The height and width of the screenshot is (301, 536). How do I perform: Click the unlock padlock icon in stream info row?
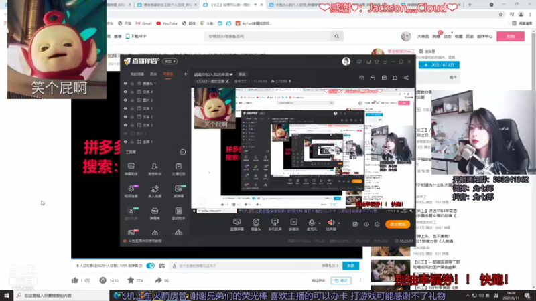coord(373,78)
